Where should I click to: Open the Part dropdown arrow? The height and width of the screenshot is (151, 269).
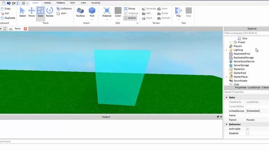(x=92, y=20)
